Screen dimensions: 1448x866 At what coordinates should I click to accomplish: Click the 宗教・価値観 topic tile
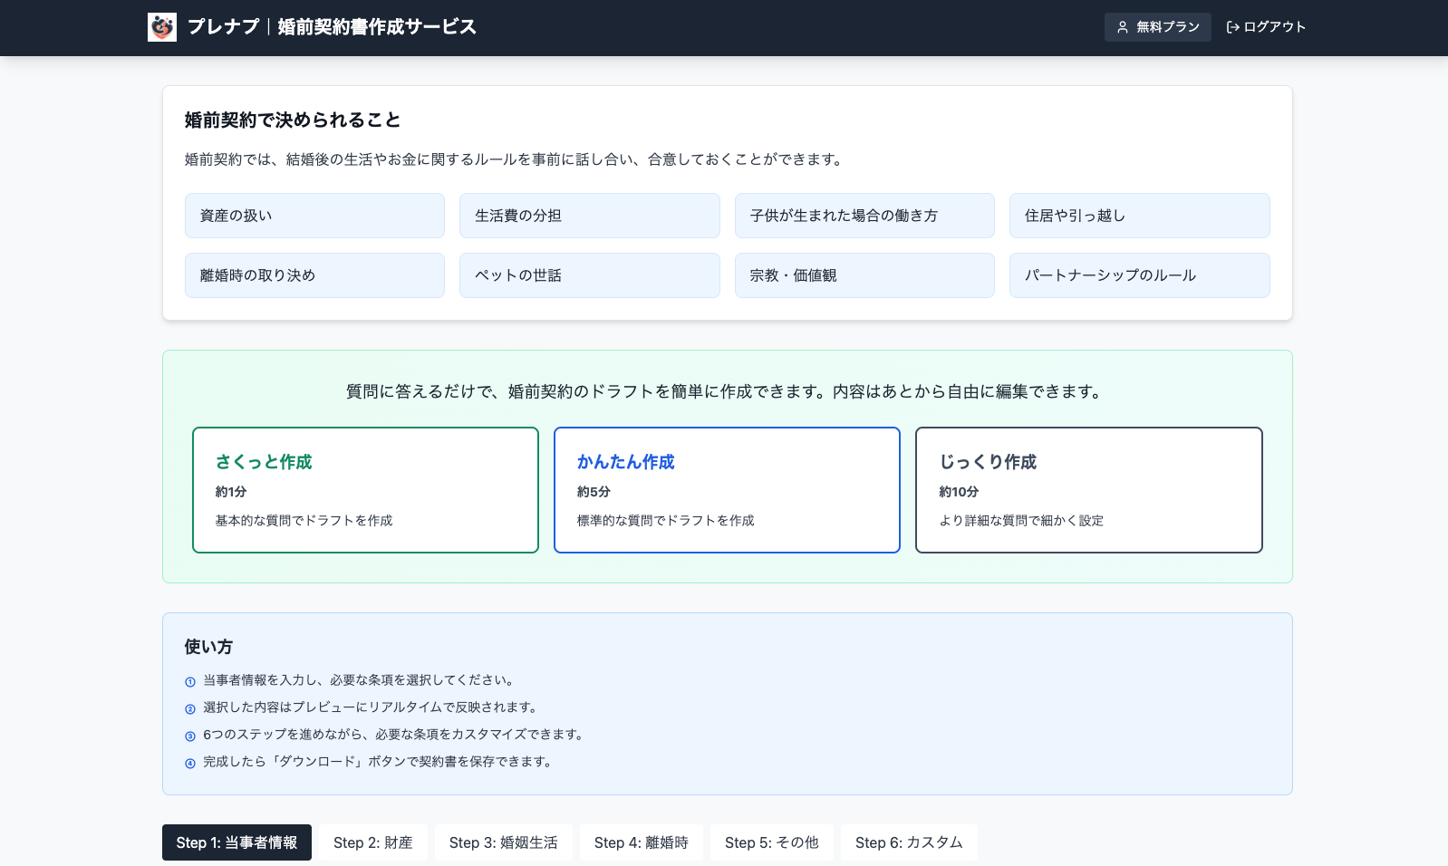point(864,275)
